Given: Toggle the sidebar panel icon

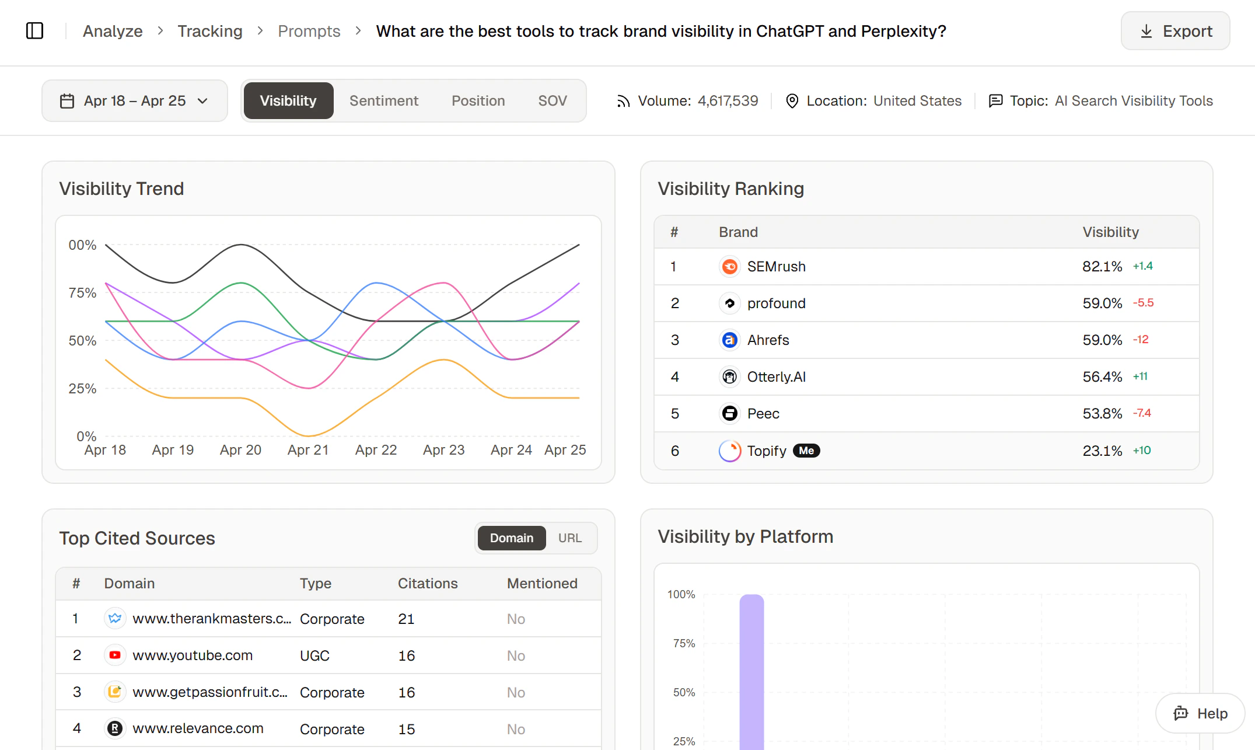Looking at the screenshot, I should point(35,31).
